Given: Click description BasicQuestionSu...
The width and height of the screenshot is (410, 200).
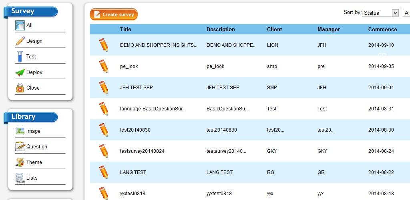Looking at the screenshot, I should point(227,109).
